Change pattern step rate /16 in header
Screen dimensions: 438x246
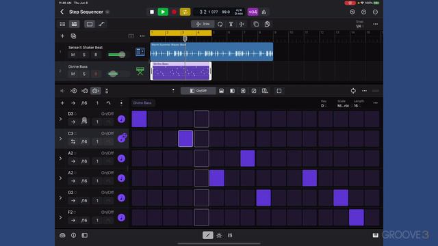pyautogui.click(x=84, y=103)
